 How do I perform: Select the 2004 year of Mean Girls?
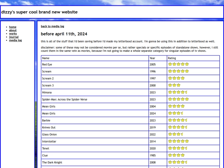(158, 107)
